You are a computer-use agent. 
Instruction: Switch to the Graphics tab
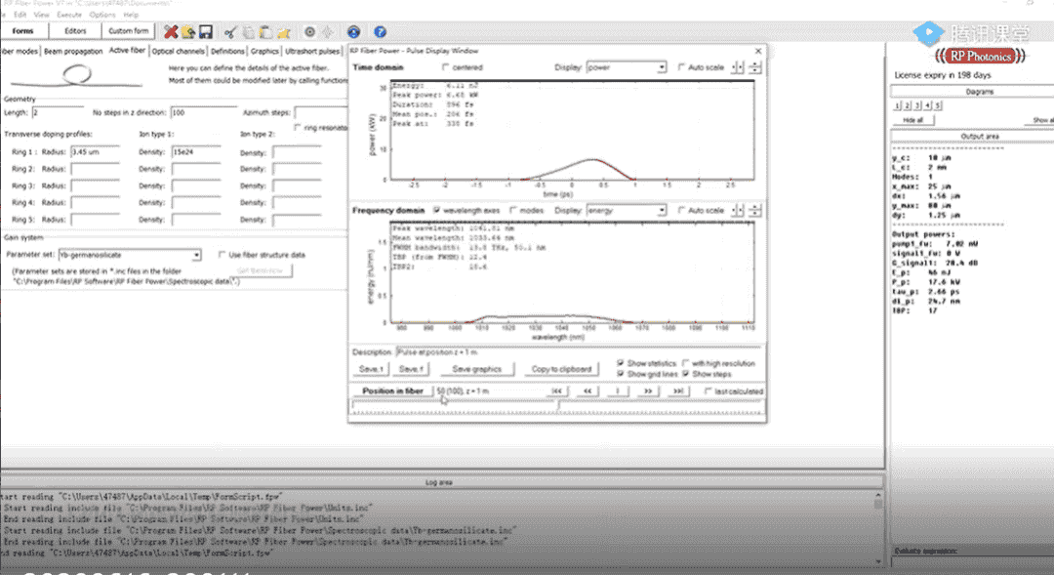coord(264,51)
